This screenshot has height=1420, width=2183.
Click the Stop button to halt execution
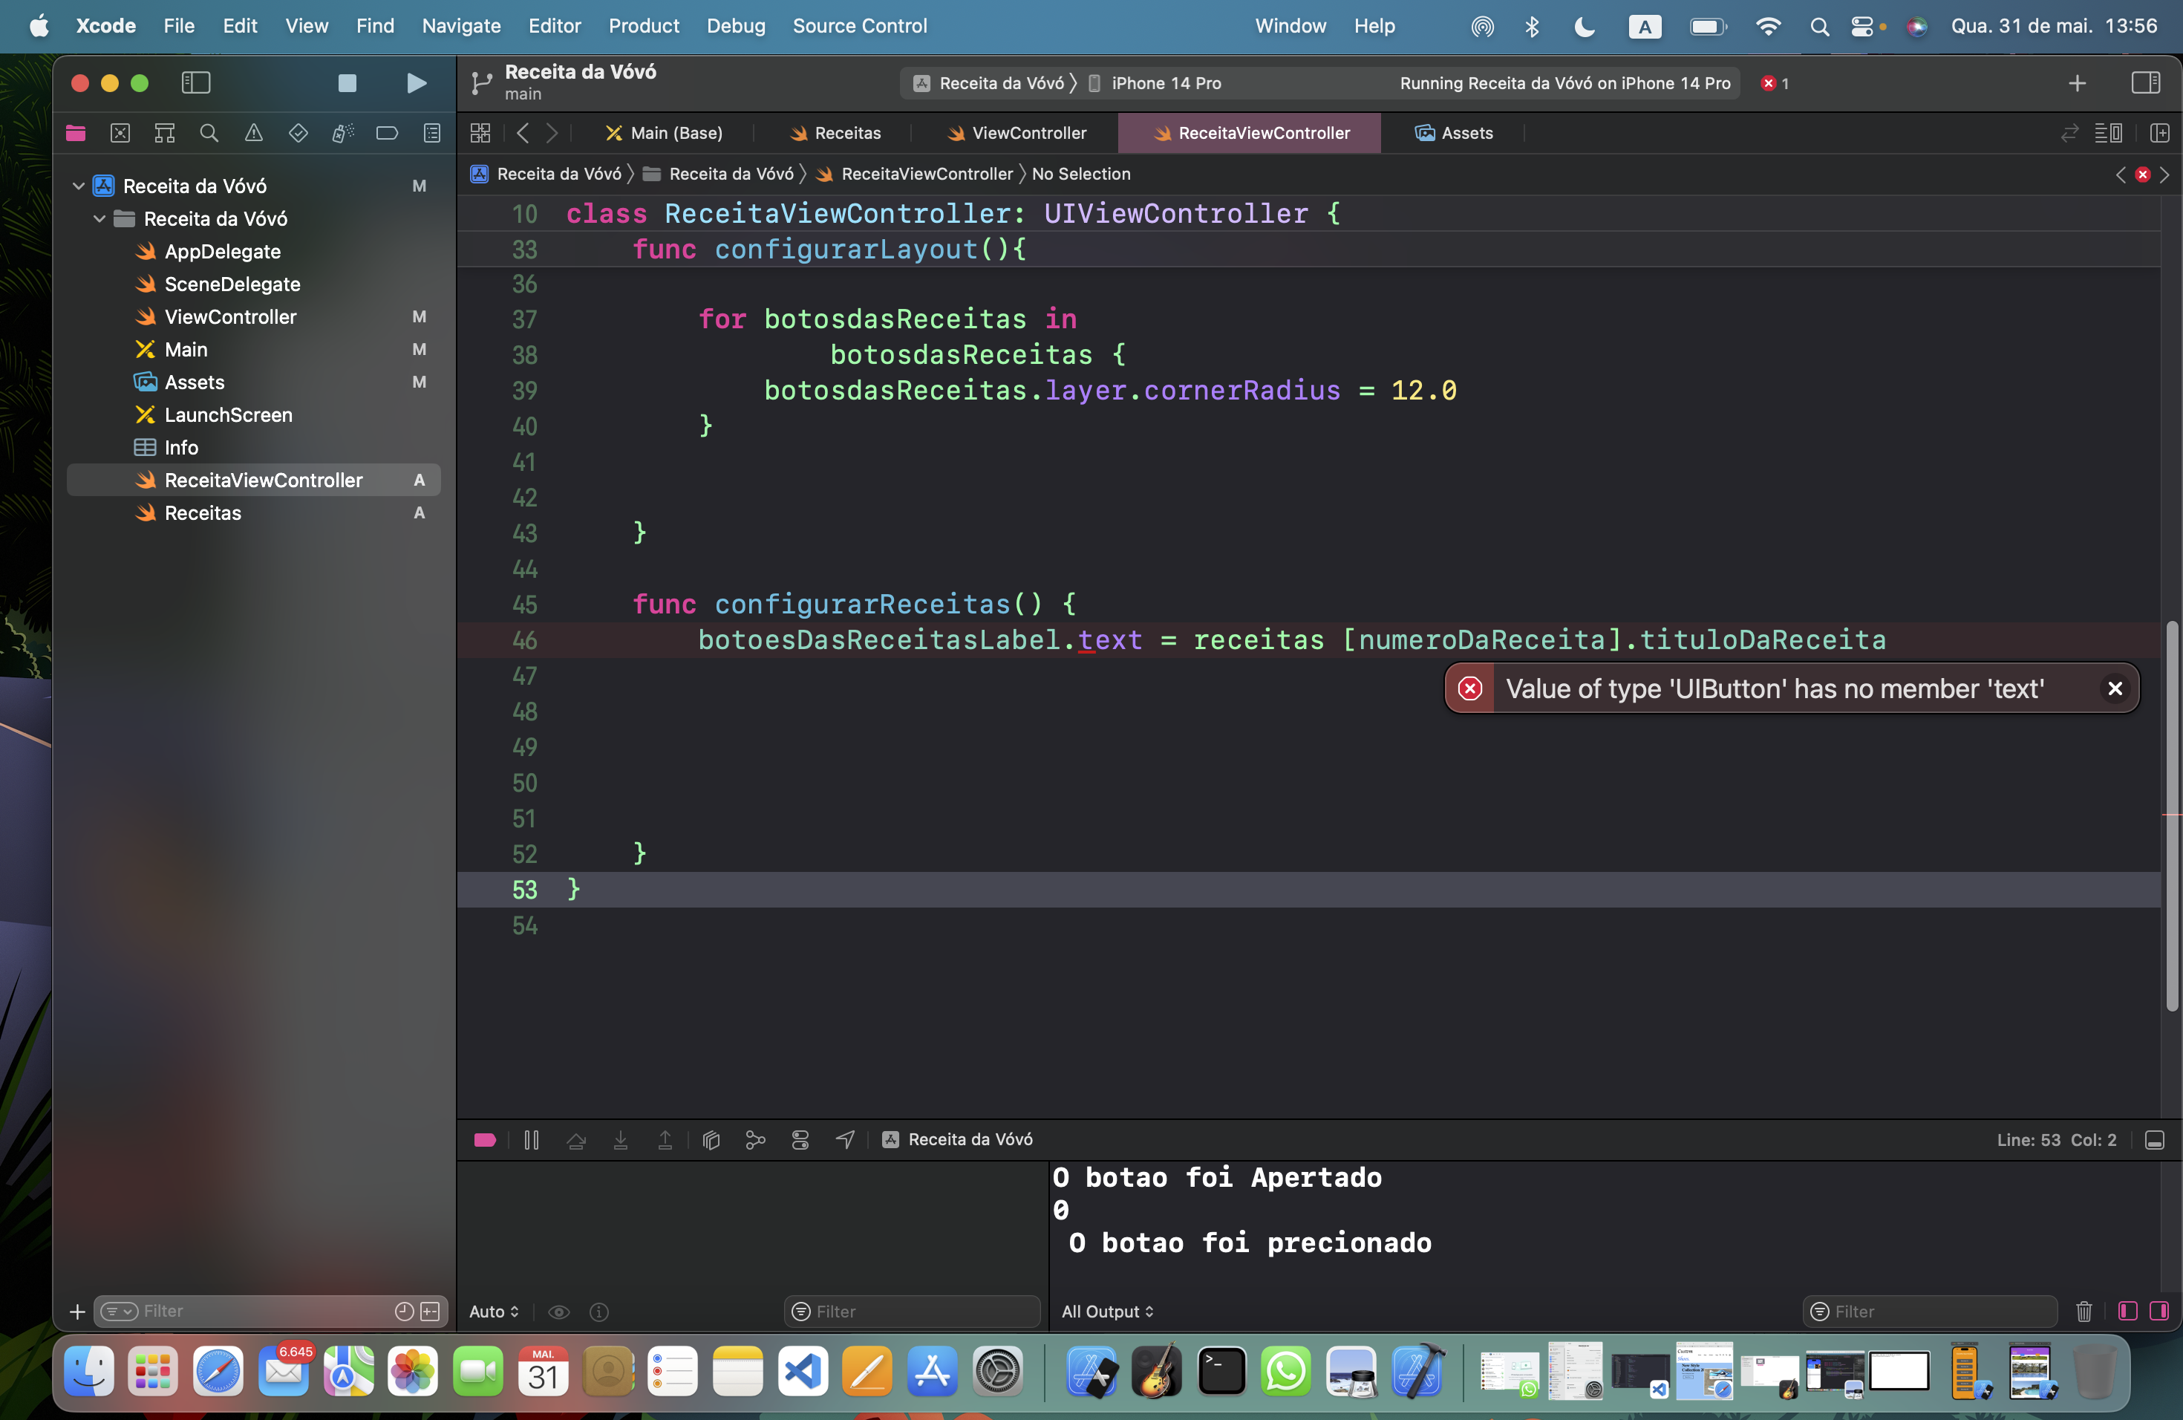click(347, 82)
